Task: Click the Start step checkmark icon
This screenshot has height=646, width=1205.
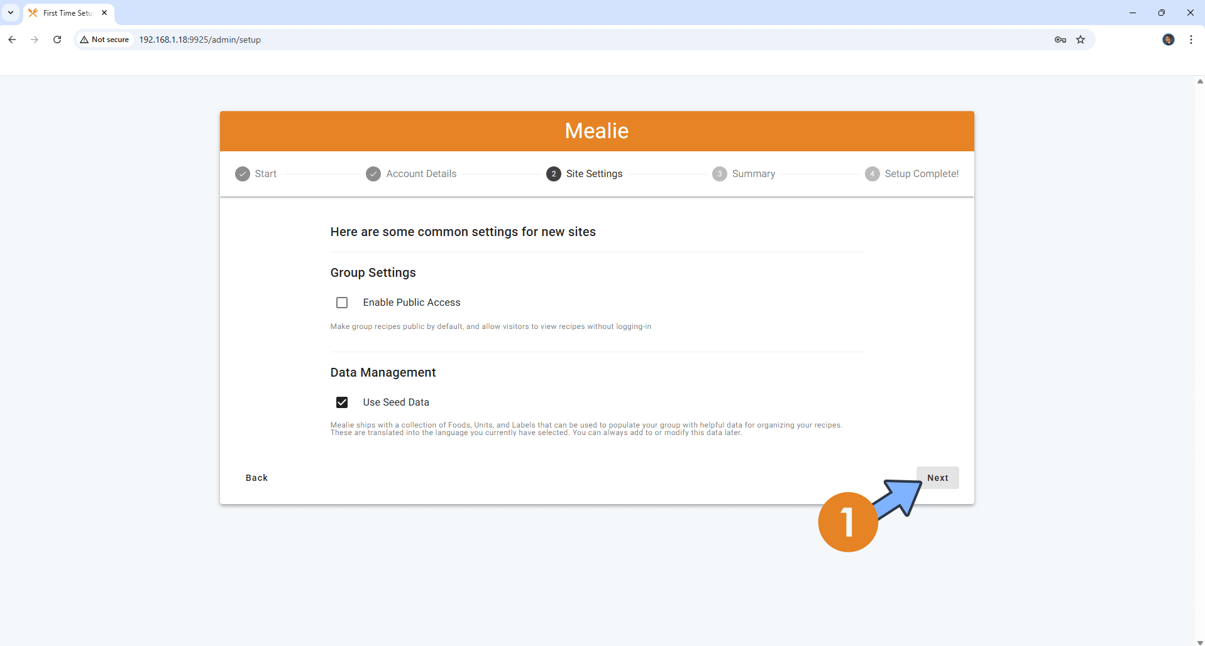Action: [x=243, y=174]
